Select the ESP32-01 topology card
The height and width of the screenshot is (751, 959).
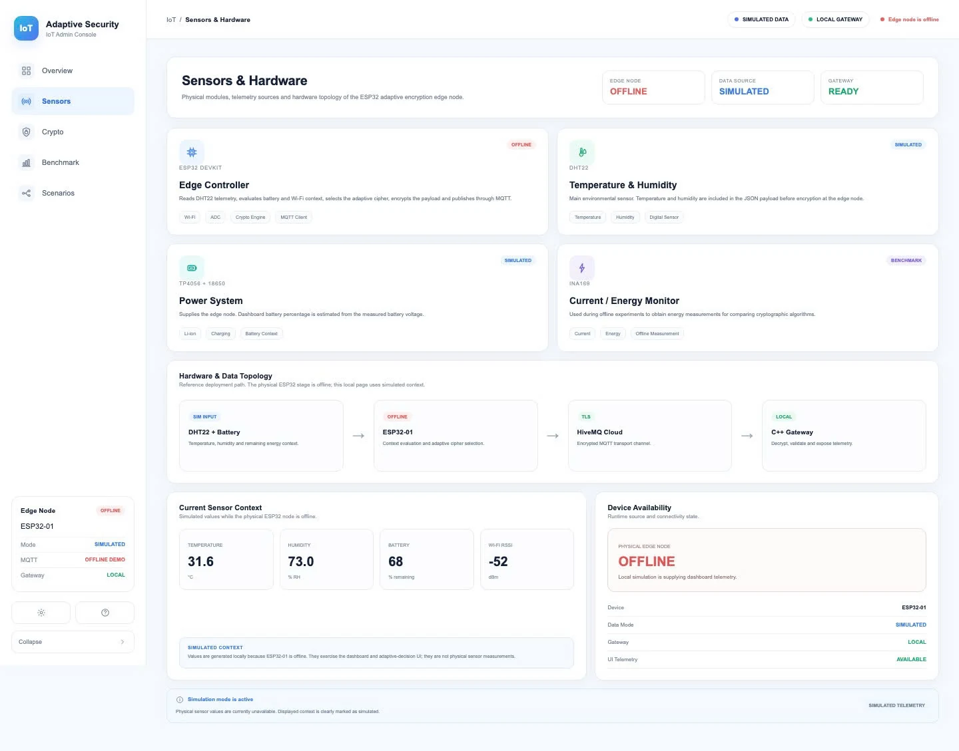click(456, 436)
